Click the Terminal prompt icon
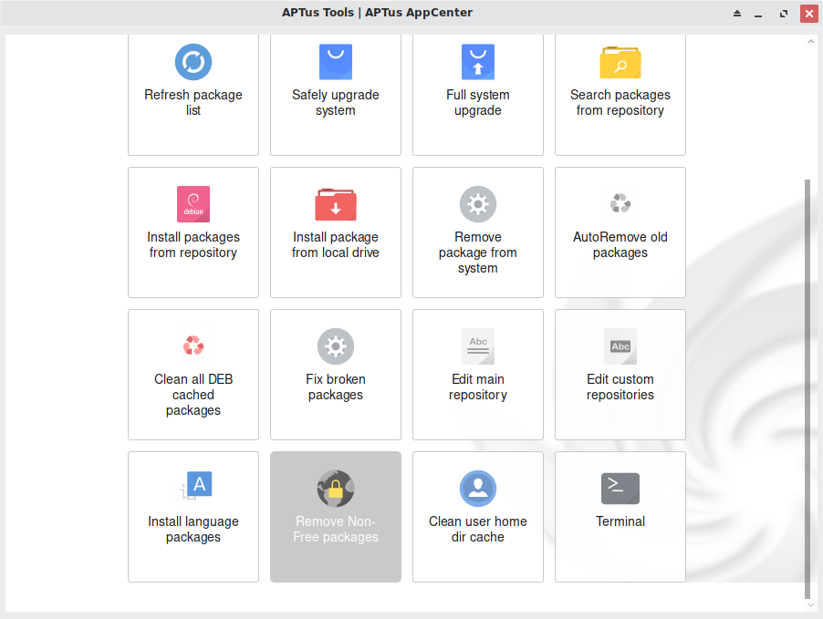Image resolution: width=823 pixels, height=619 pixels. point(620,489)
